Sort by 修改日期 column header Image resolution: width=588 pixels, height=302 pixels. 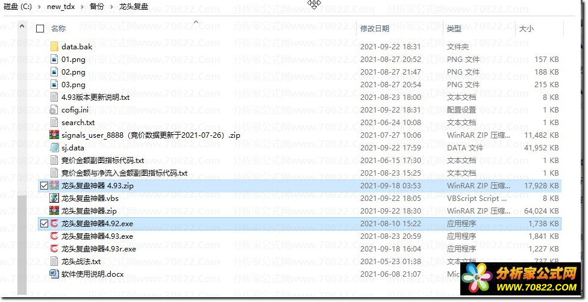point(375,28)
